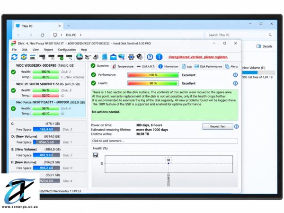Open the Help menu
The width and height of the screenshot is (284, 213).
pyautogui.click(x=84, y=50)
